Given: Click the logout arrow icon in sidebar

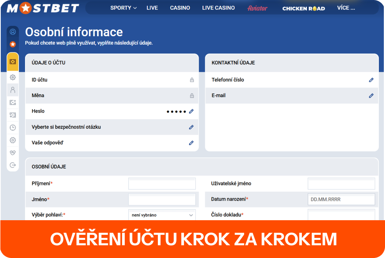Looking at the screenshot, I should click(x=13, y=165).
